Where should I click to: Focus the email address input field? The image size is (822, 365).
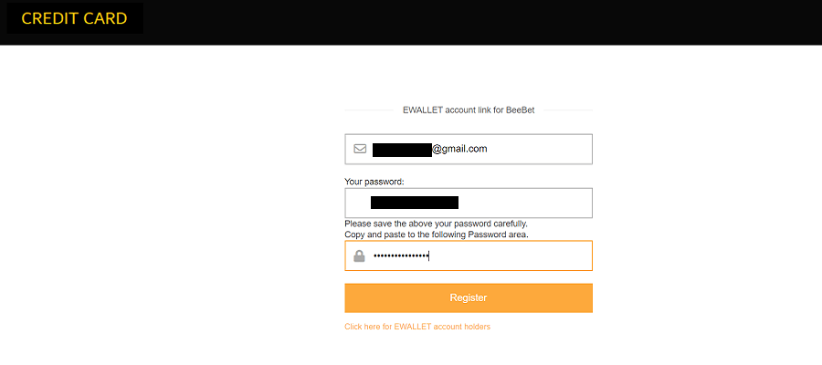pos(469,150)
